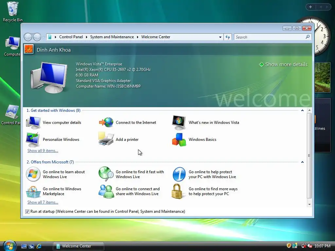
Task: Open the View computer details icon
Action: [x=33, y=123]
